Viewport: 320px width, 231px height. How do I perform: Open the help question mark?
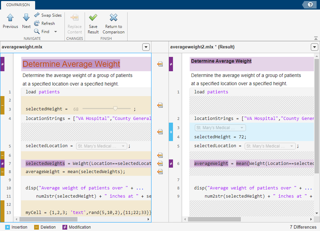click(x=310, y=5)
